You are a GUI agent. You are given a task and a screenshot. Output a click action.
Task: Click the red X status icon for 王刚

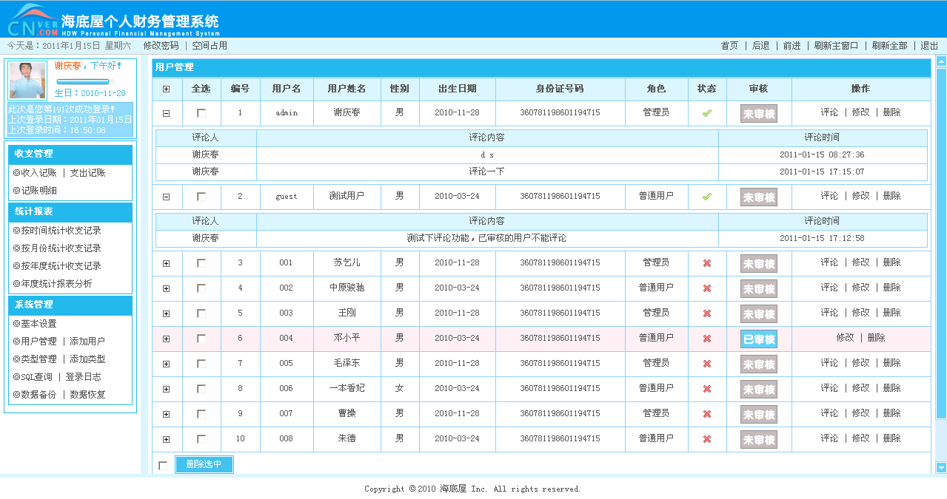pos(707,313)
